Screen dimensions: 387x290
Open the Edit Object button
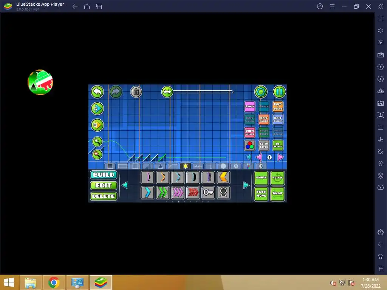pyautogui.click(x=278, y=119)
